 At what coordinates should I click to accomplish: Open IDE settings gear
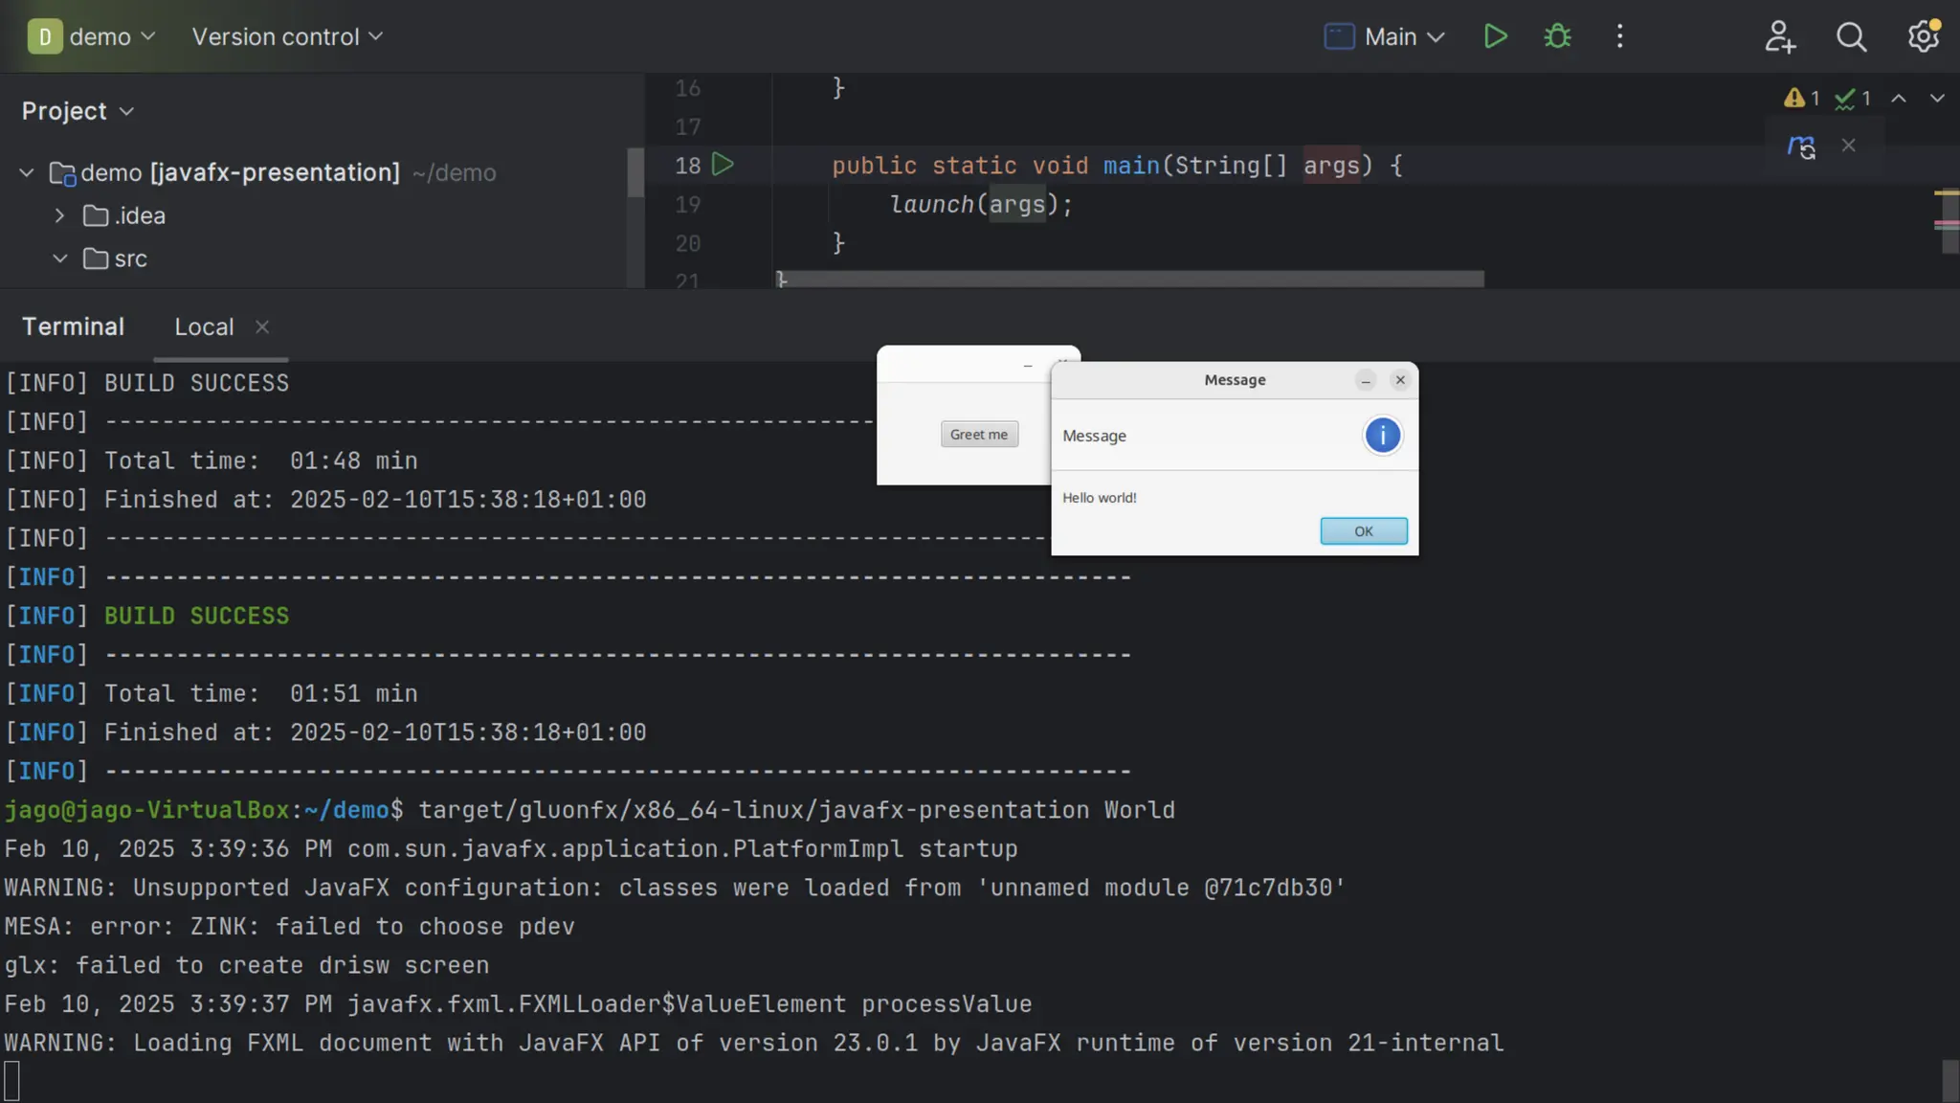coord(1923,36)
